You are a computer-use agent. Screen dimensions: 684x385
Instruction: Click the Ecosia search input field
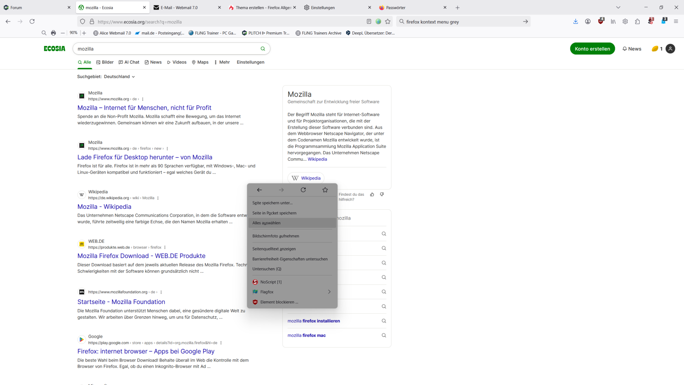click(x=167, y=49)
